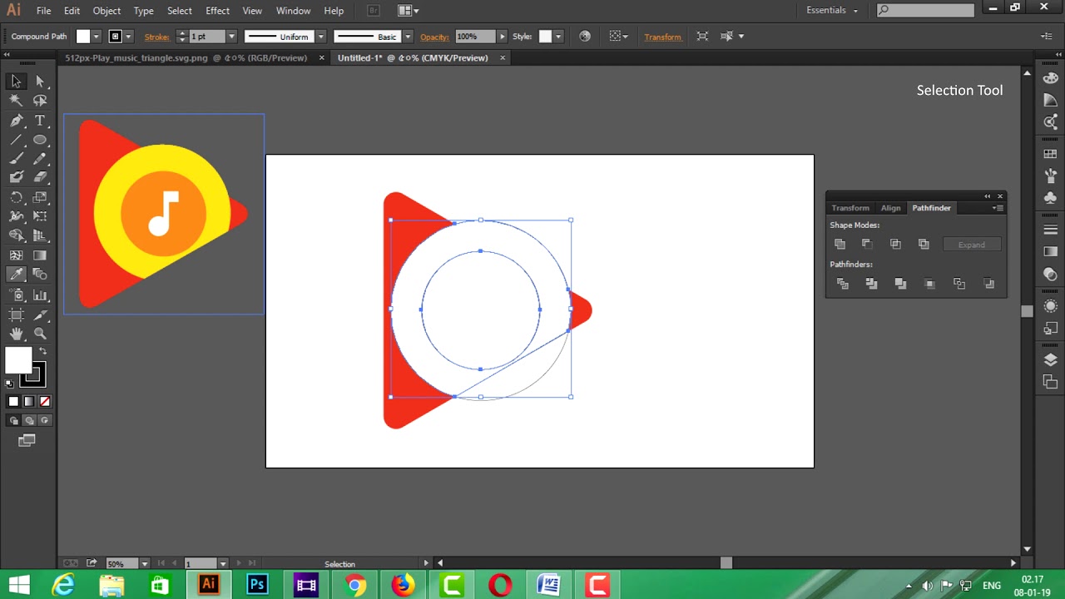Image resolution: width=1065 pixels, height=599 pixels.
Task: Select the Line Segment tool
Action: pyautogui.click(x=16, y=140)
